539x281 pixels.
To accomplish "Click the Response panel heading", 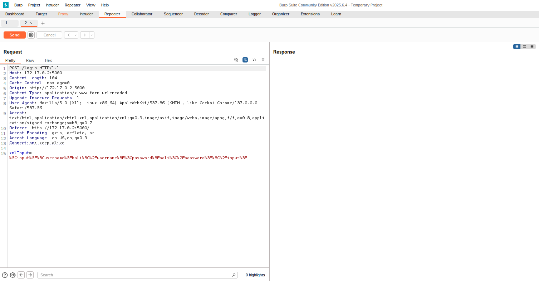I will pos(284,52).
